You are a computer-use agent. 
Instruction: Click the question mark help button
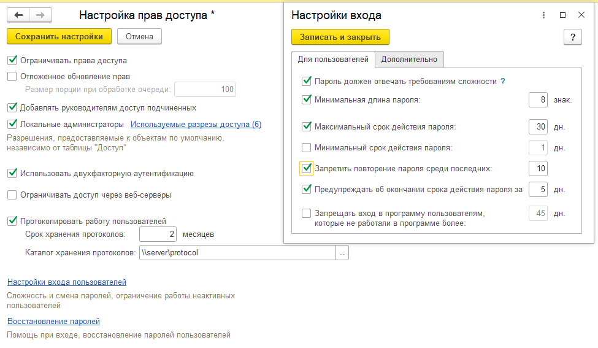point(572,37)
